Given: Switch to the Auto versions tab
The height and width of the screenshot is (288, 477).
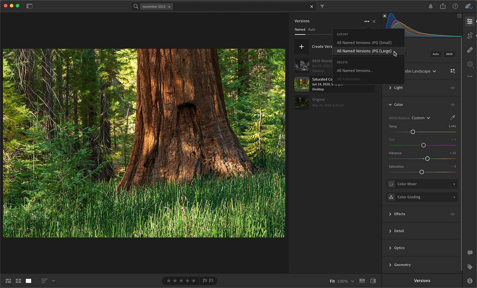Looking at the screenshot, I should tap(311, 29).
